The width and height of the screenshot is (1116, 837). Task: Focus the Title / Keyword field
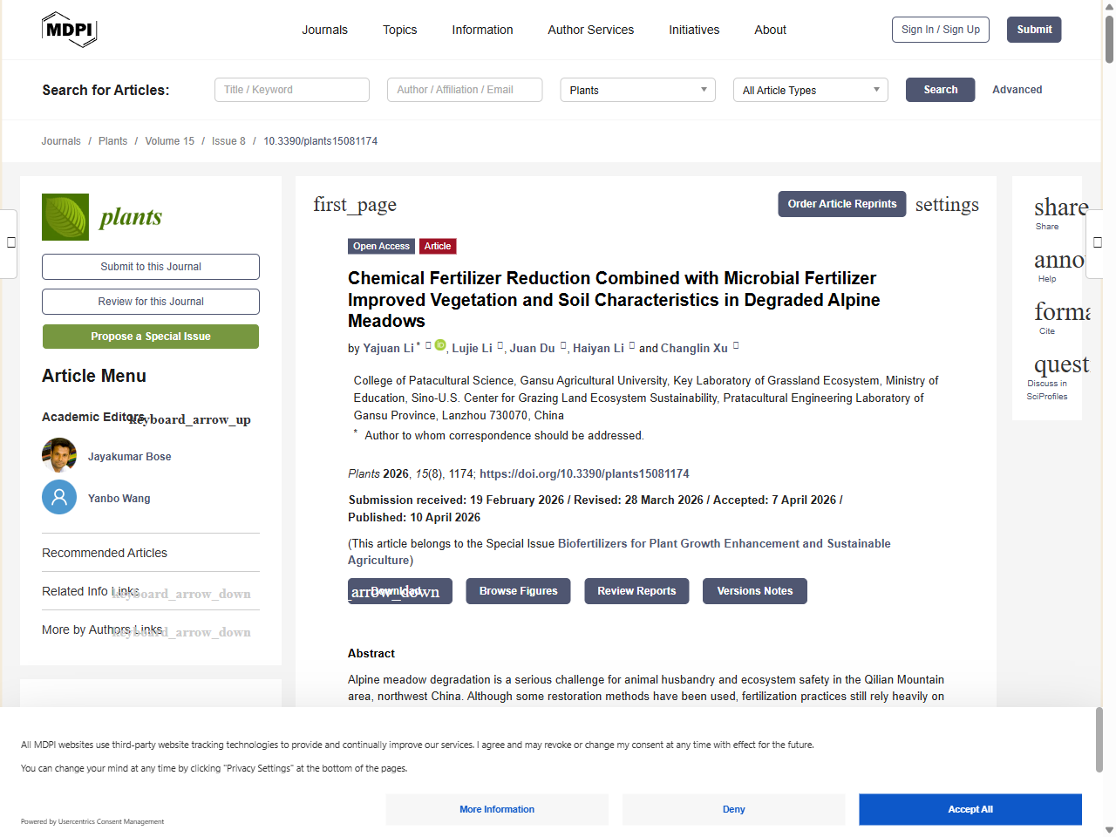pos(292,90)
